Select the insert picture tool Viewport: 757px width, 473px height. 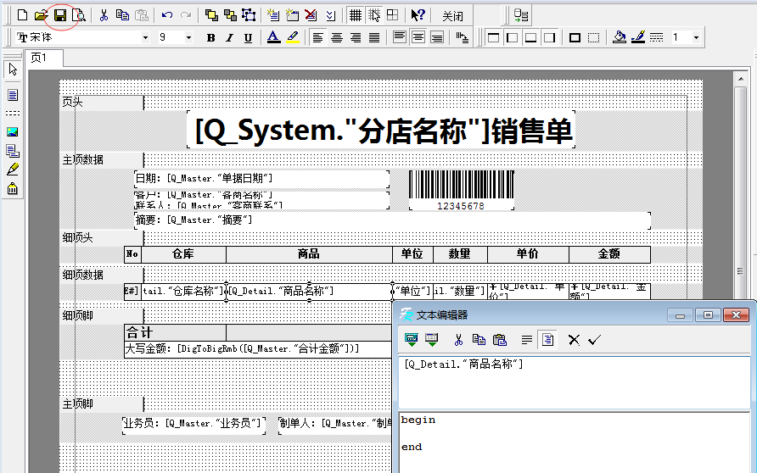[x=13, y=131]
